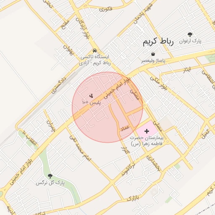Select the شهید پادمان street label
The image size is (215, 215).
click(143, 13)
